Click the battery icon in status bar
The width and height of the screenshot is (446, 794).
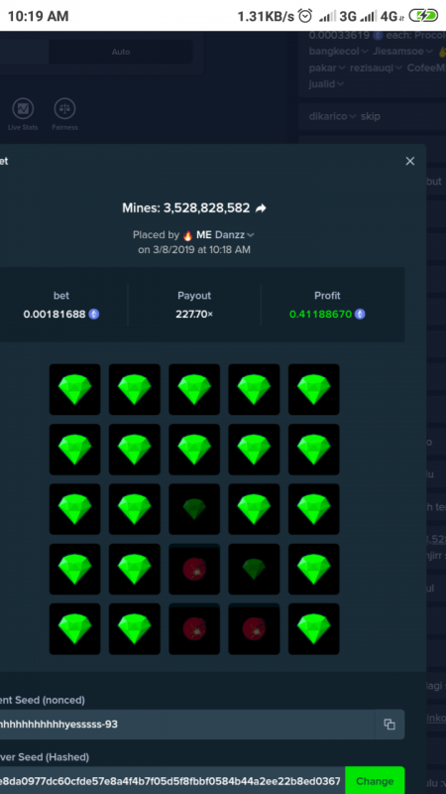(x=423, y=16)
